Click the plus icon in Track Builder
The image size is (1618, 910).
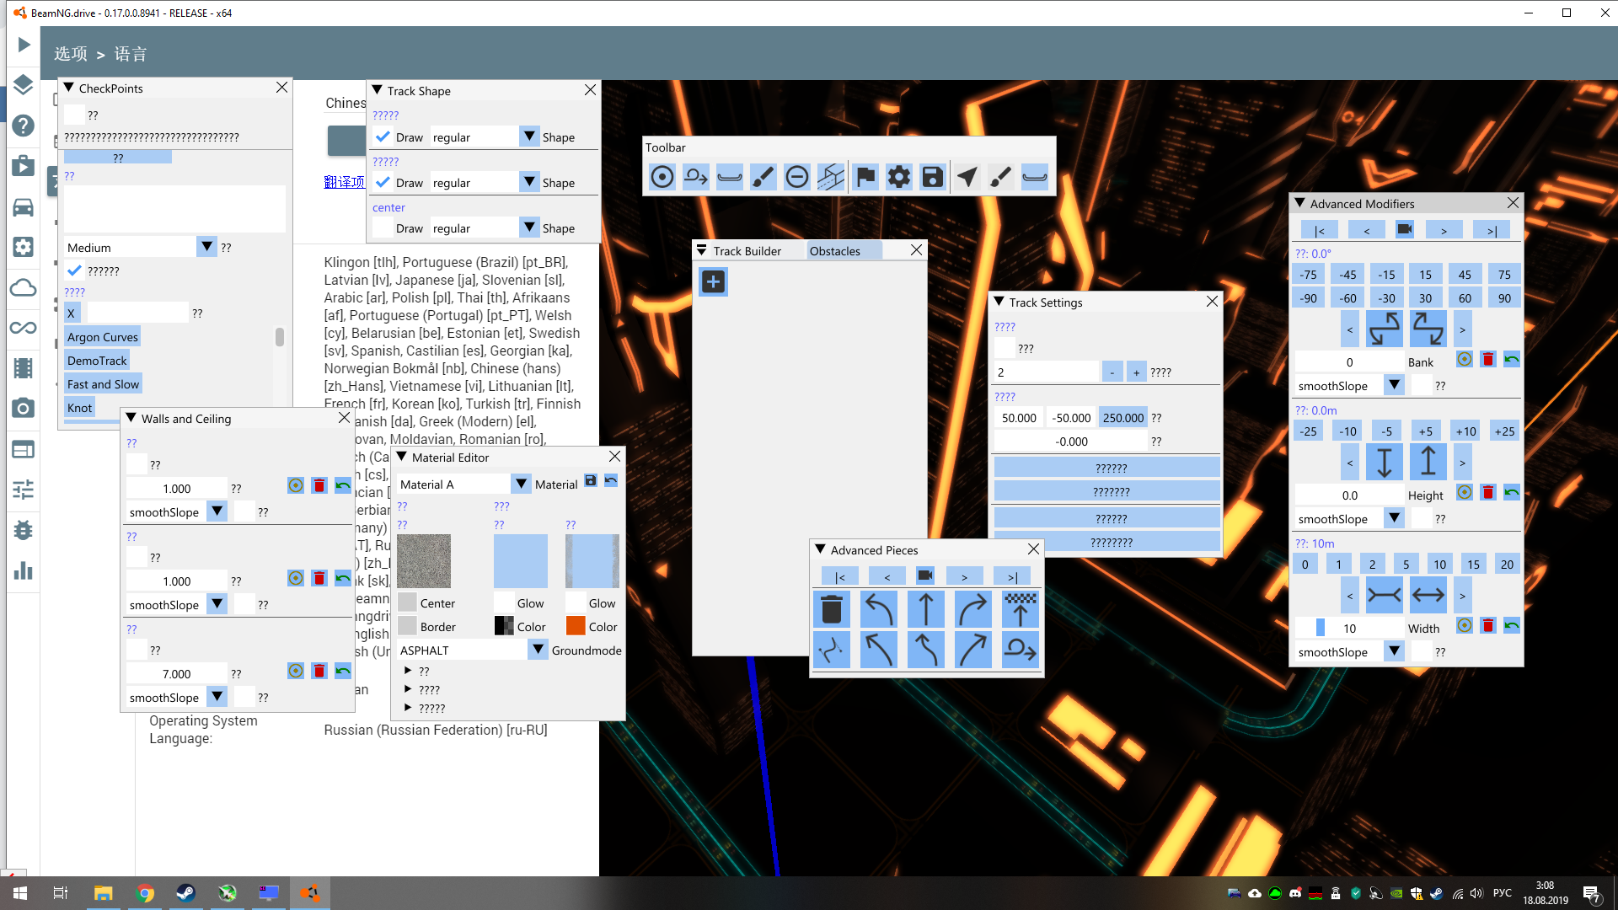coord(713,281)
